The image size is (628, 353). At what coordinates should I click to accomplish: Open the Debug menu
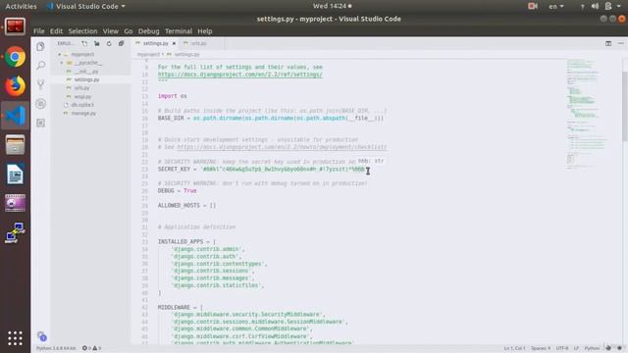[148, 31]
